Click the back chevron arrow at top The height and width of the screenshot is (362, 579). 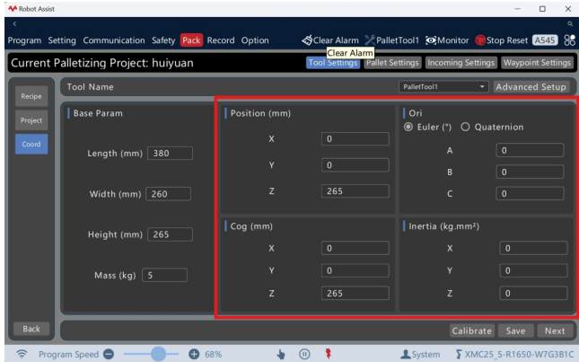click(14, 24)
